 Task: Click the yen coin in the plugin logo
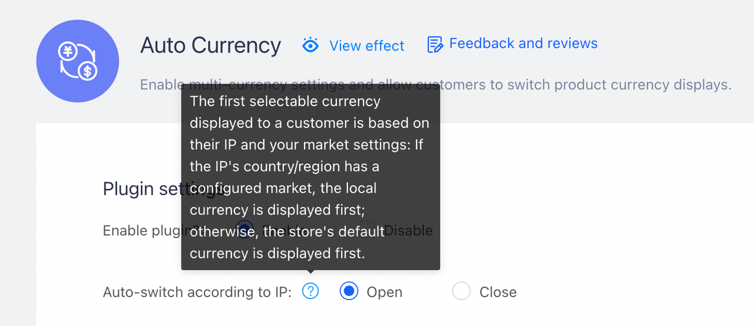pos(68,52)
